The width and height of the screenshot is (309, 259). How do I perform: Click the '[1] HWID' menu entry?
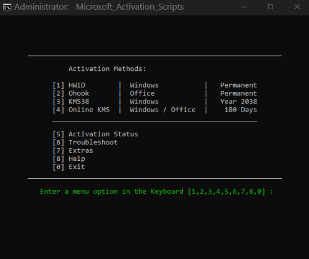tap(69, 85)
